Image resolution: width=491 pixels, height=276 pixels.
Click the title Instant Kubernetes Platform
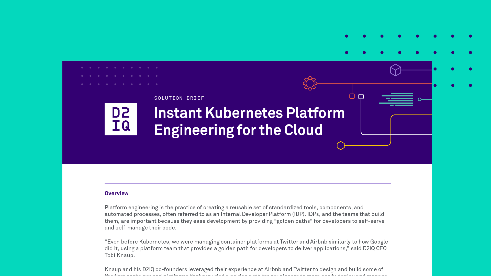pos(249,113)
